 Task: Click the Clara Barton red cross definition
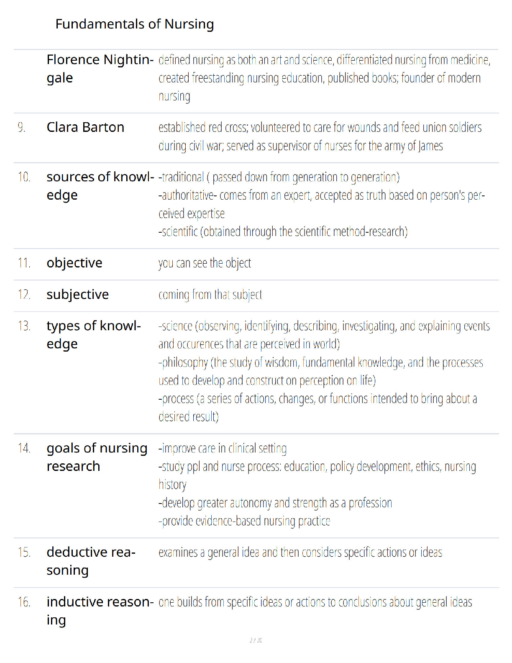(x=320, y=136)
